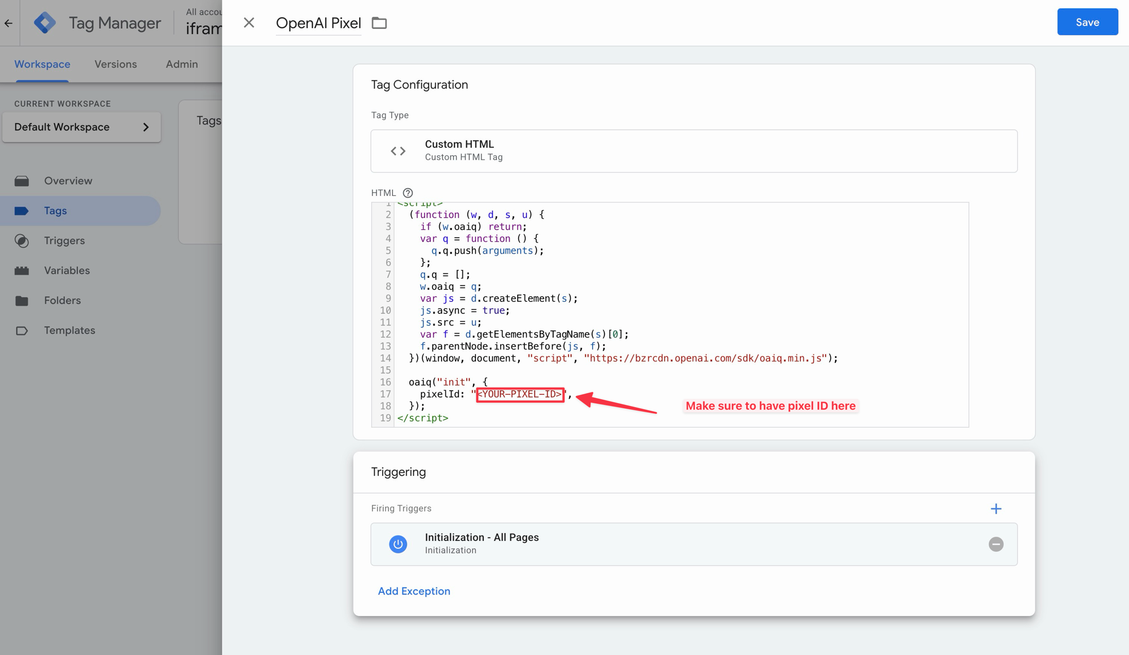The image size is (1129, 655).
Task: Click the Folders icon in sidebar
Action: point(21,300)
